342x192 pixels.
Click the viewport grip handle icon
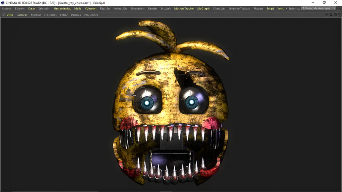tap(3, 15)
